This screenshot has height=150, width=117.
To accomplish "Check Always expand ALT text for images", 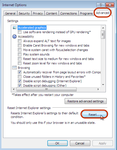I will (20, 41).
